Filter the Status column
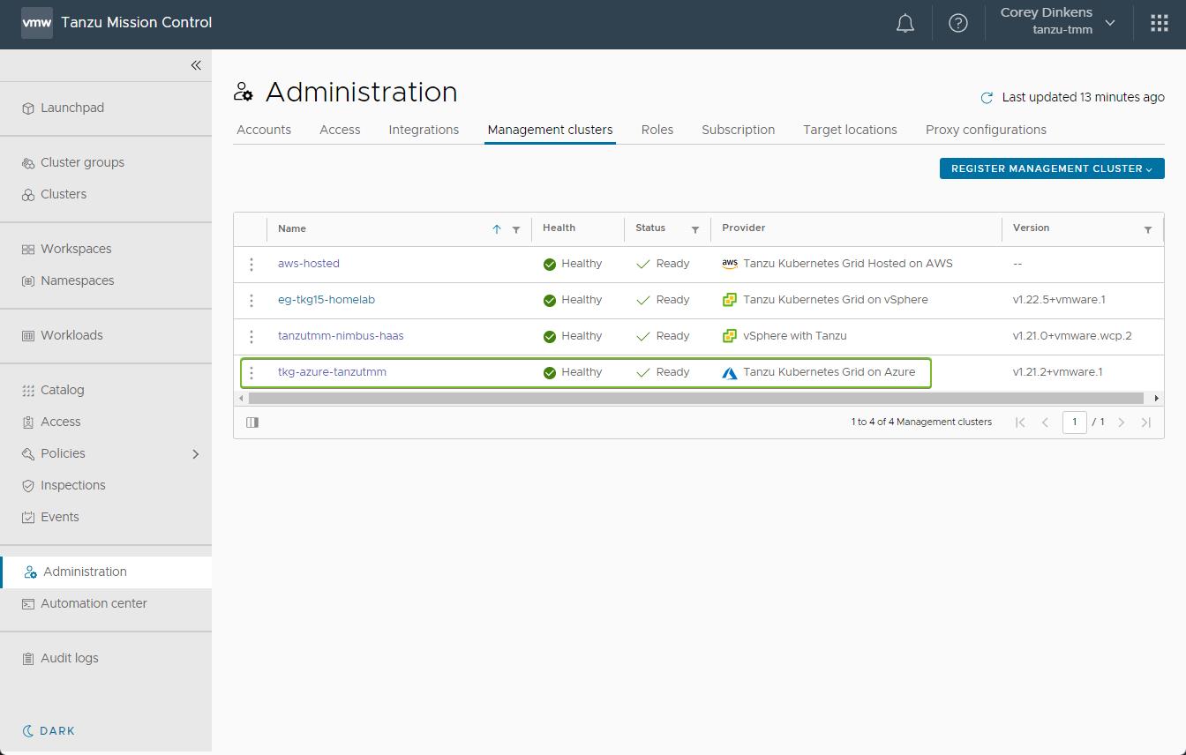1186x755 pixels. click(x=695, y=229)
